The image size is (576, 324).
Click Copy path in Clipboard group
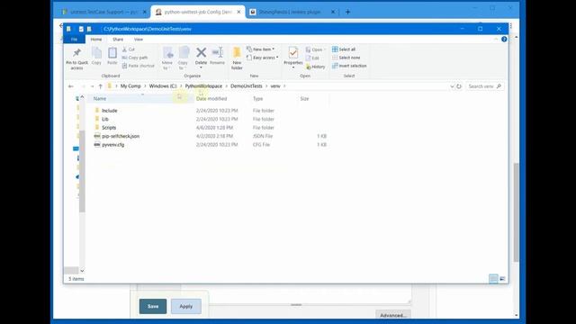point(135,58)
